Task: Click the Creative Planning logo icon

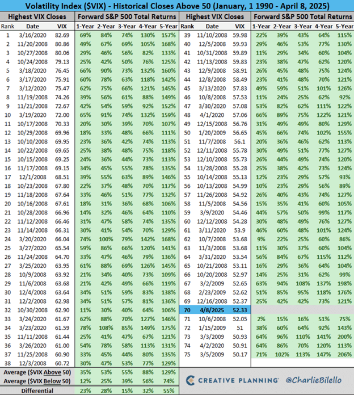Action: click(191, 380)
